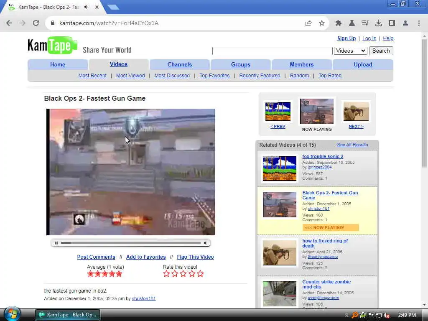The width and height of the screenshot is (428, 321).
Task: Click the Search button
Action: click(x=381, y=51)
